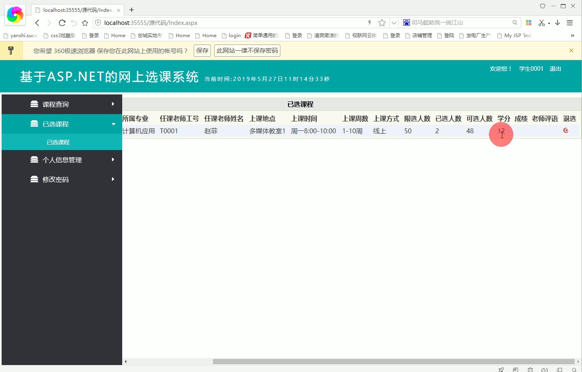Open the My JSP bookmark
Image resolution: width=582 pixels, height=372 pixels.
(514, 36)
